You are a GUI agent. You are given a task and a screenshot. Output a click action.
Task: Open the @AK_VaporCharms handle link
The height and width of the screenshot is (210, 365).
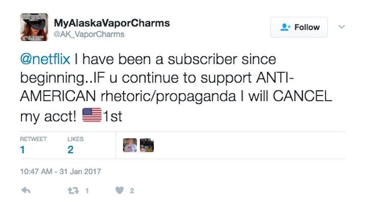(89, 34)
